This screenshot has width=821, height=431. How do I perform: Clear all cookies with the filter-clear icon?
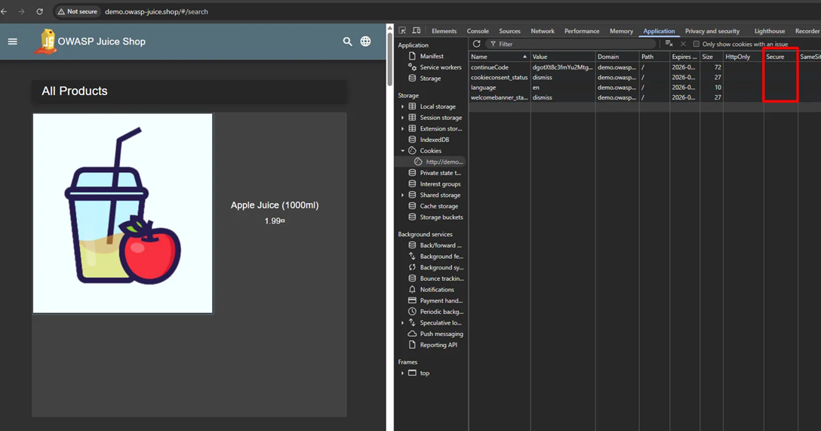coord(669,44)
